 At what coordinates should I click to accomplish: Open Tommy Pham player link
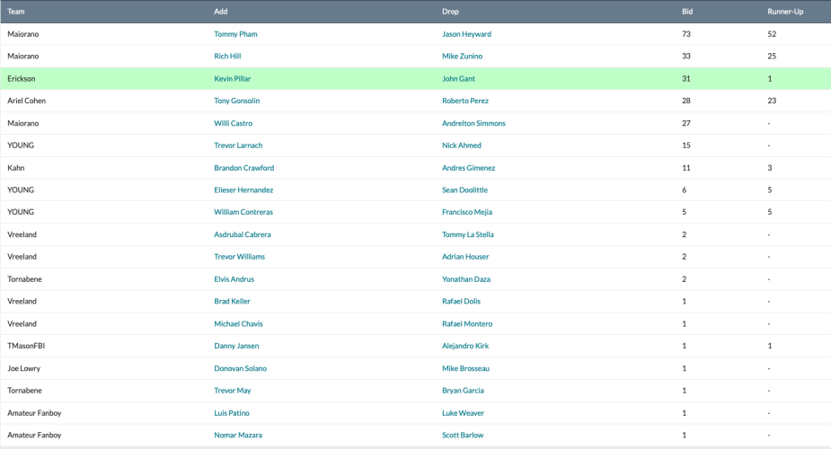tap(235, 34)
